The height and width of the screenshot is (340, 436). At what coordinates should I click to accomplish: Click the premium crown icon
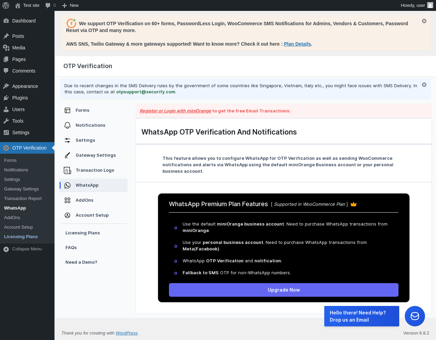click(354, 204)
